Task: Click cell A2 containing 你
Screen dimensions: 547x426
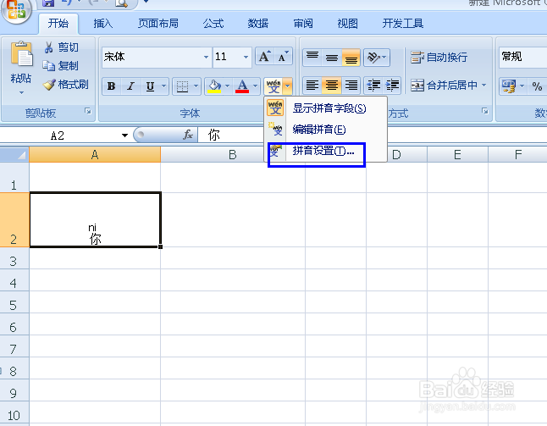Action: coord(95,220)
